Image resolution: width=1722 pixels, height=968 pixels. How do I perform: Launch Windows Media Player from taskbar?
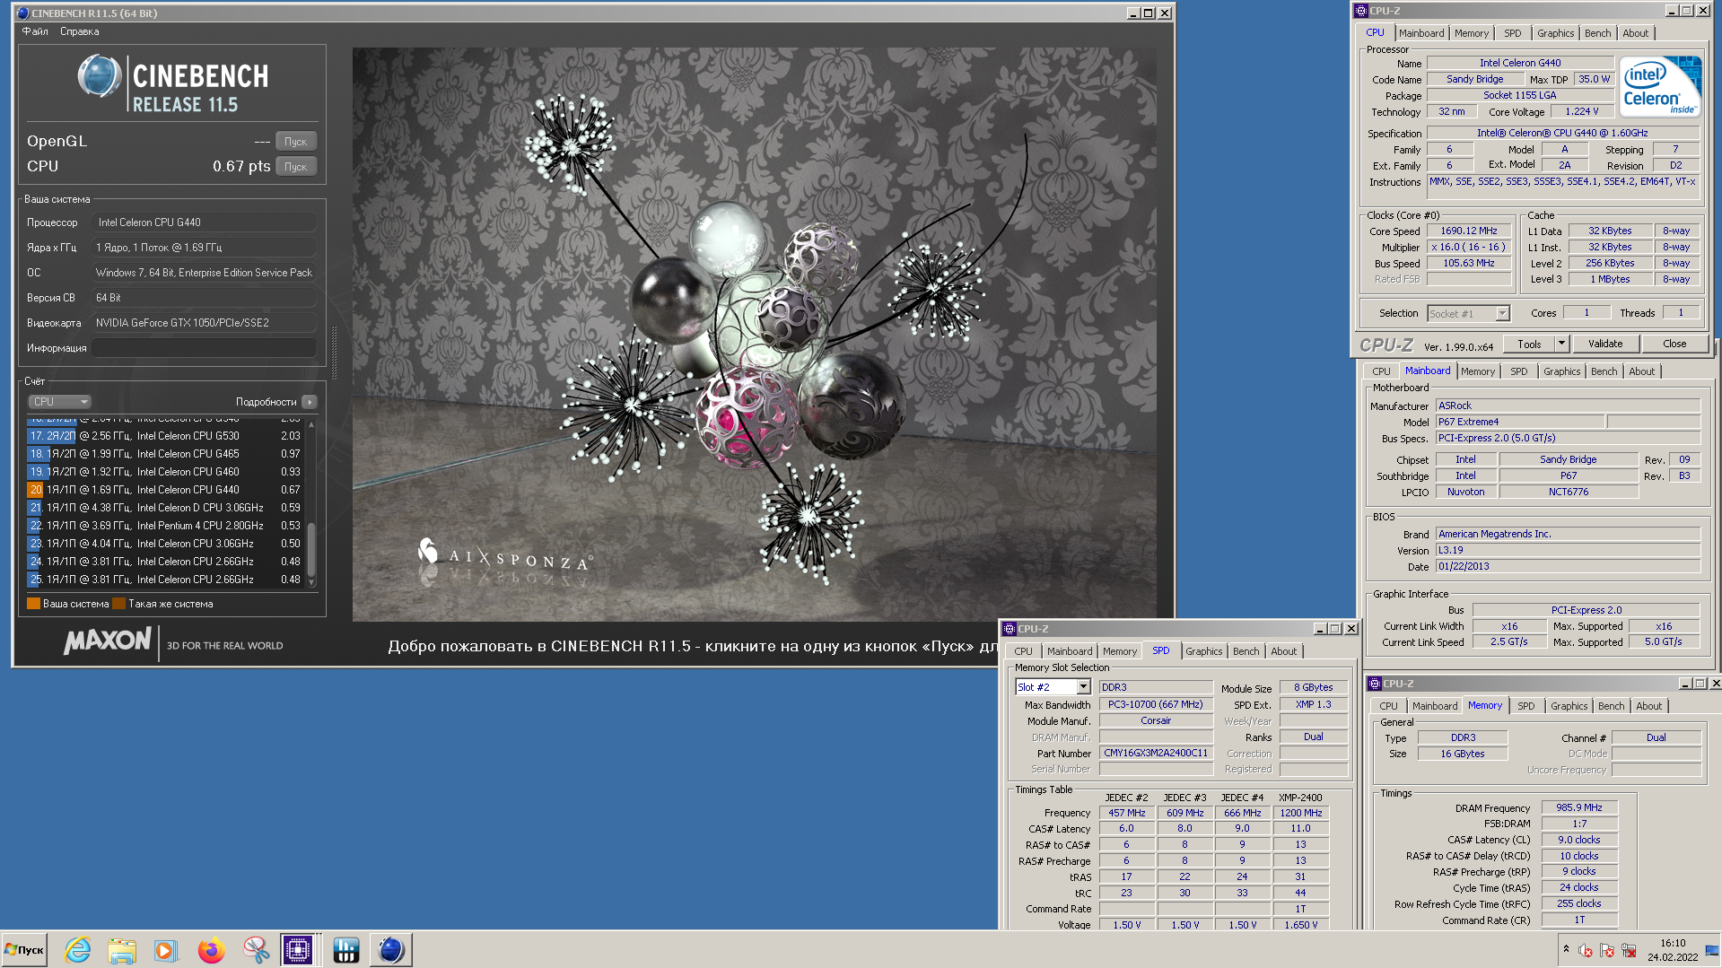pos(165,950)
